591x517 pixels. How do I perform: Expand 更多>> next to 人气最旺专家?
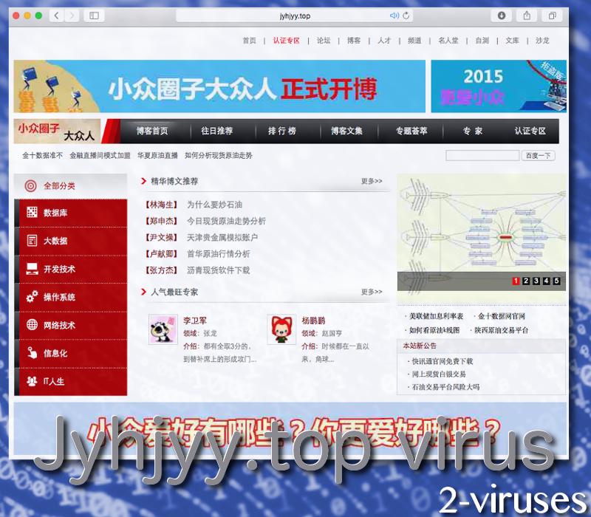(372, 292)
